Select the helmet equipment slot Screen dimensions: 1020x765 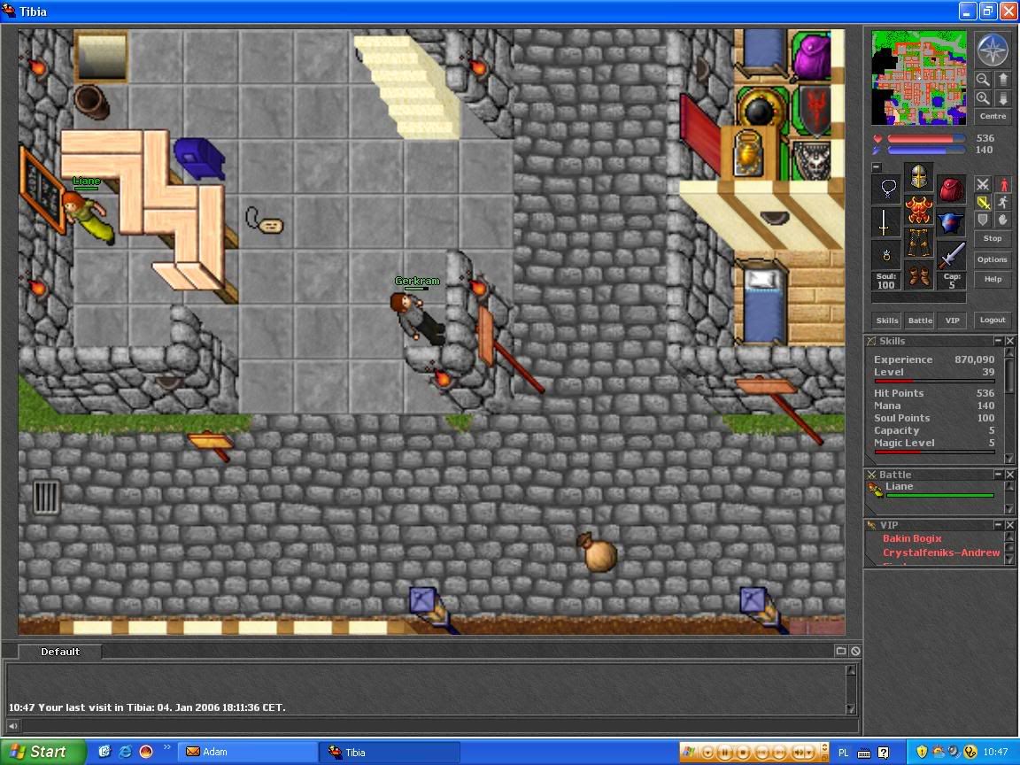(x=918, y=175)
